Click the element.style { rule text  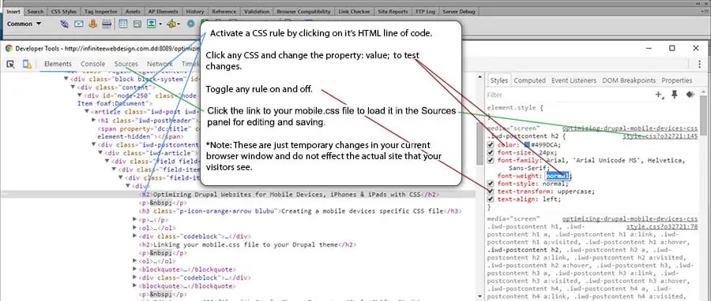click(x=514, y=108)
